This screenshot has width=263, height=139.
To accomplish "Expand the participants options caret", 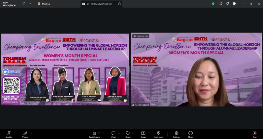I will (104, 133).
